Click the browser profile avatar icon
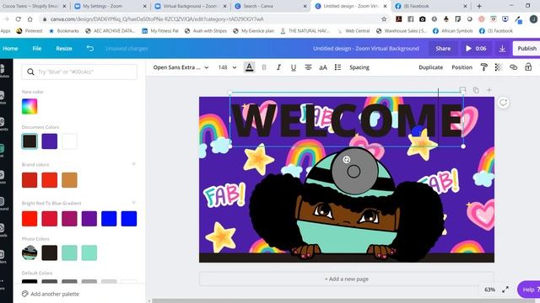The image size is (540, 303). (533, 19)
